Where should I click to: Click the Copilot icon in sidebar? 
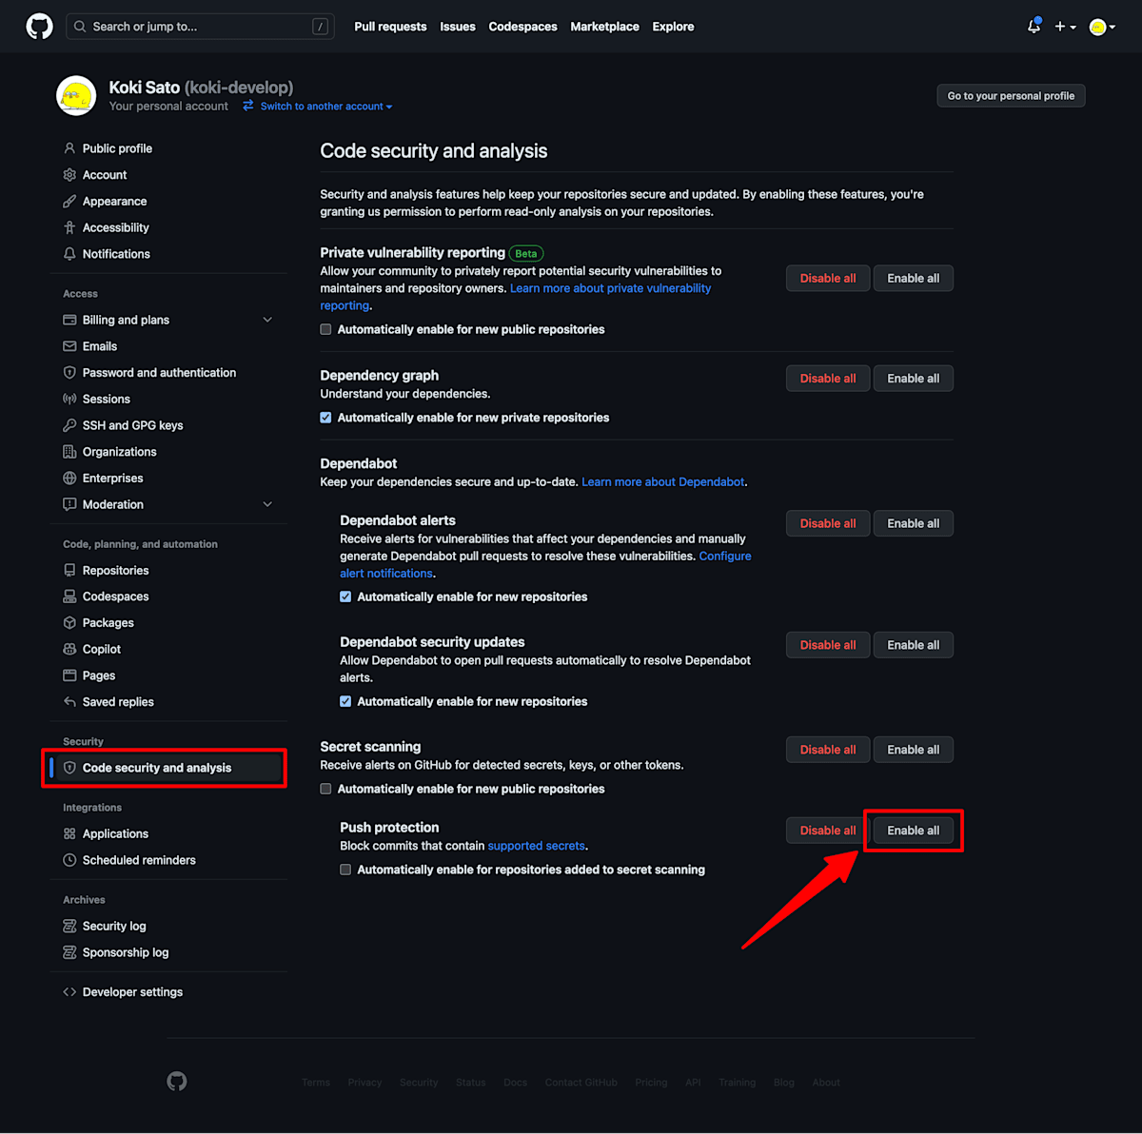[69, 649]
